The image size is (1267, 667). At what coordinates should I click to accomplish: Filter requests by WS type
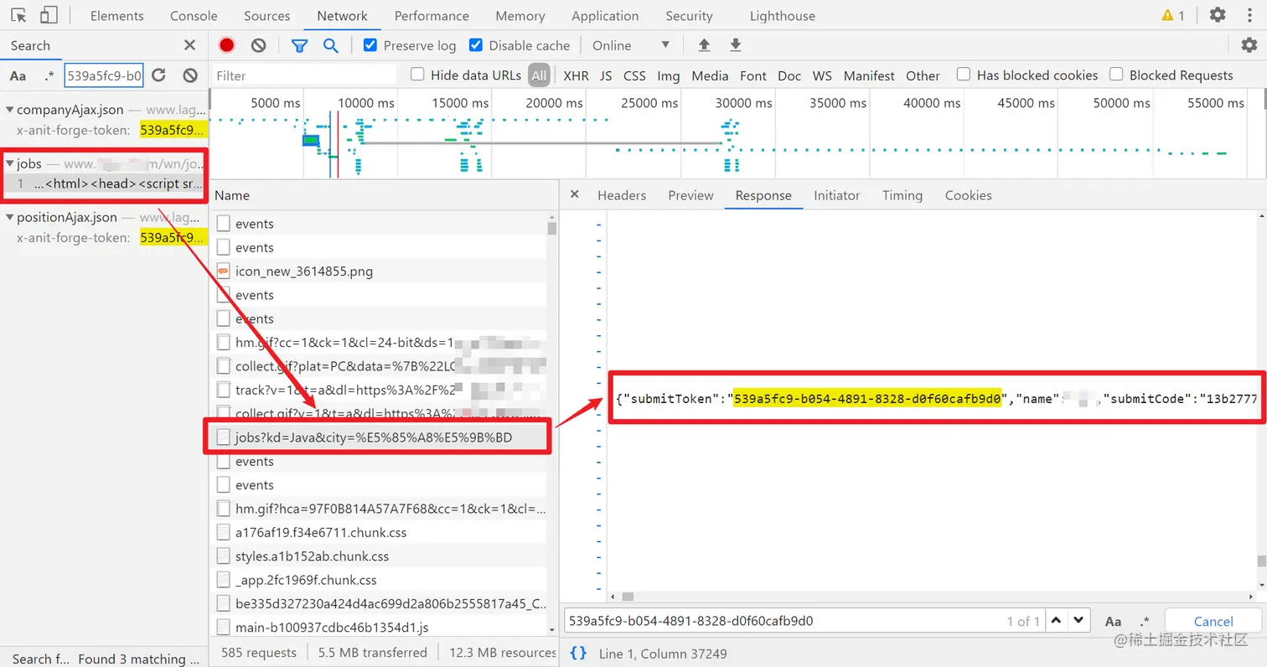click(822, 75)
